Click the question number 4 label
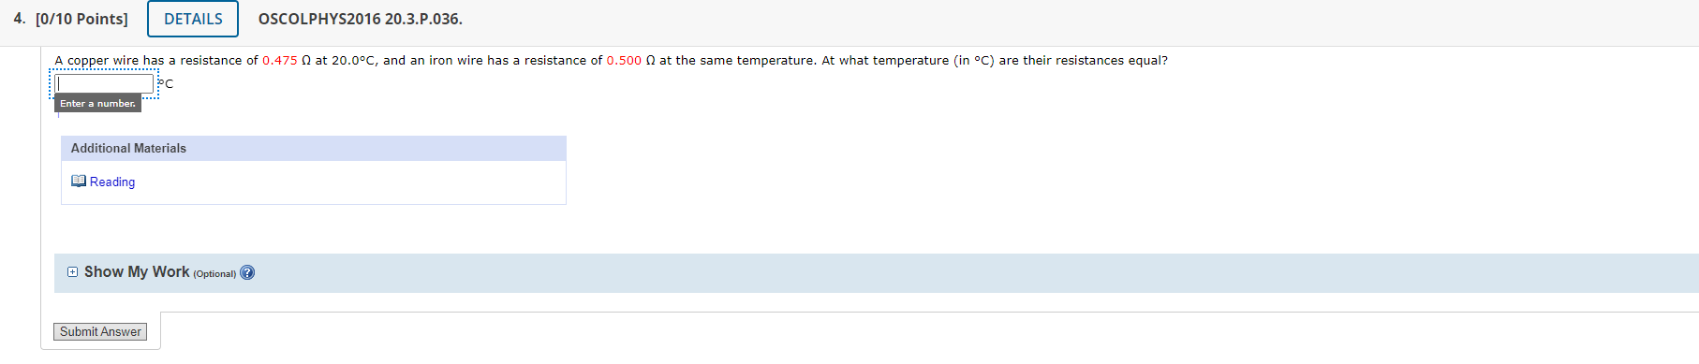The image size is (1699, 364). [19, 19]
